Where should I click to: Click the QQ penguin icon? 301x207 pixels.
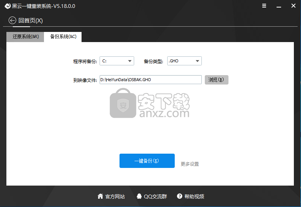tap(139, 196)
